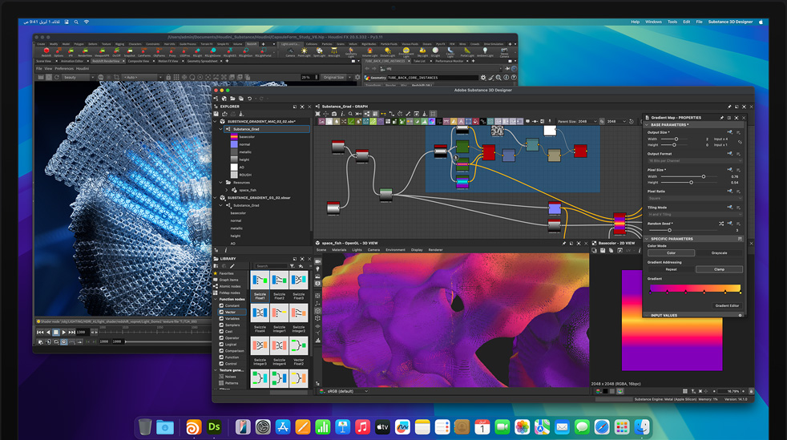Click the Swizzle Float1 node thumbnail
This screenshot has height=440, width=787.
[260, 281]
